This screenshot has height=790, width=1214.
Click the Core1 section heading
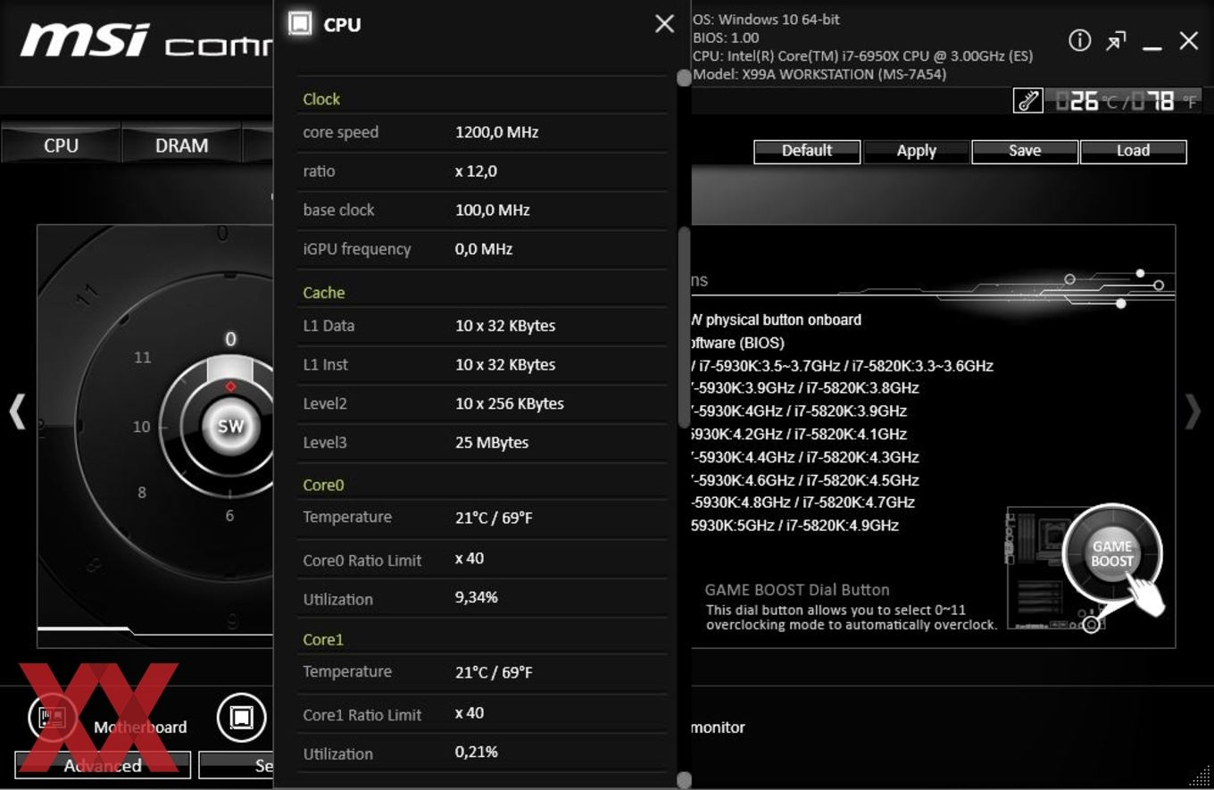323,639
